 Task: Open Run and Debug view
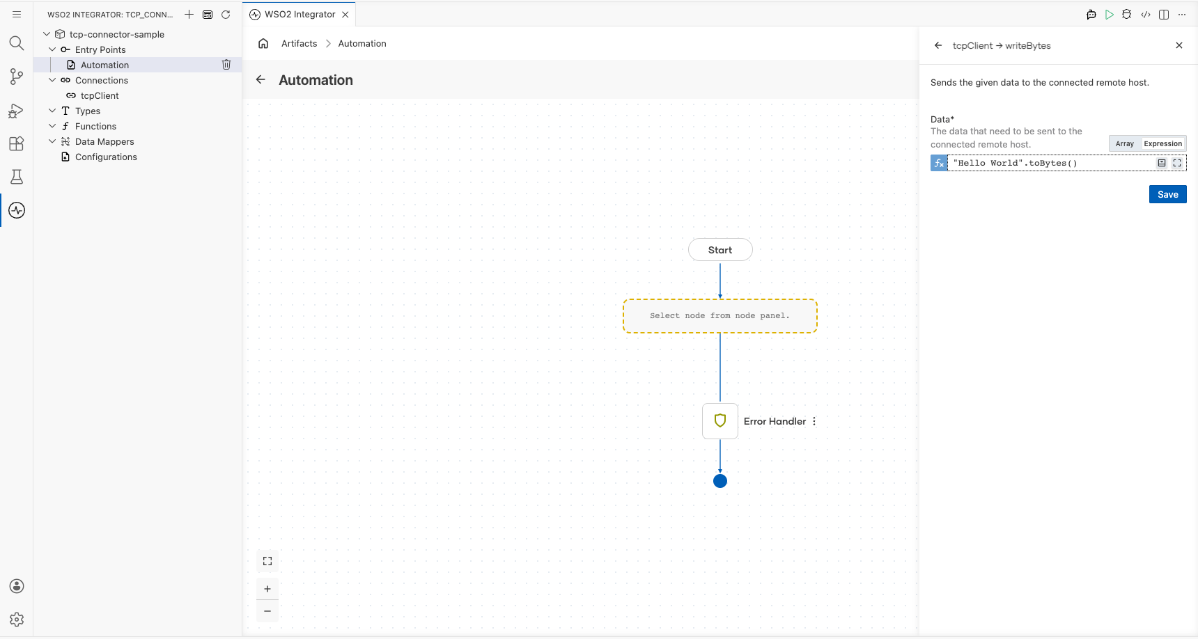pyautogui.click(x=17, y=111)
